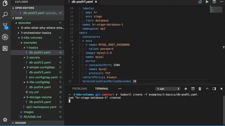Open the Manage gear at bottom of activity bar
225x126 pixels.
(x=5, y=120)
